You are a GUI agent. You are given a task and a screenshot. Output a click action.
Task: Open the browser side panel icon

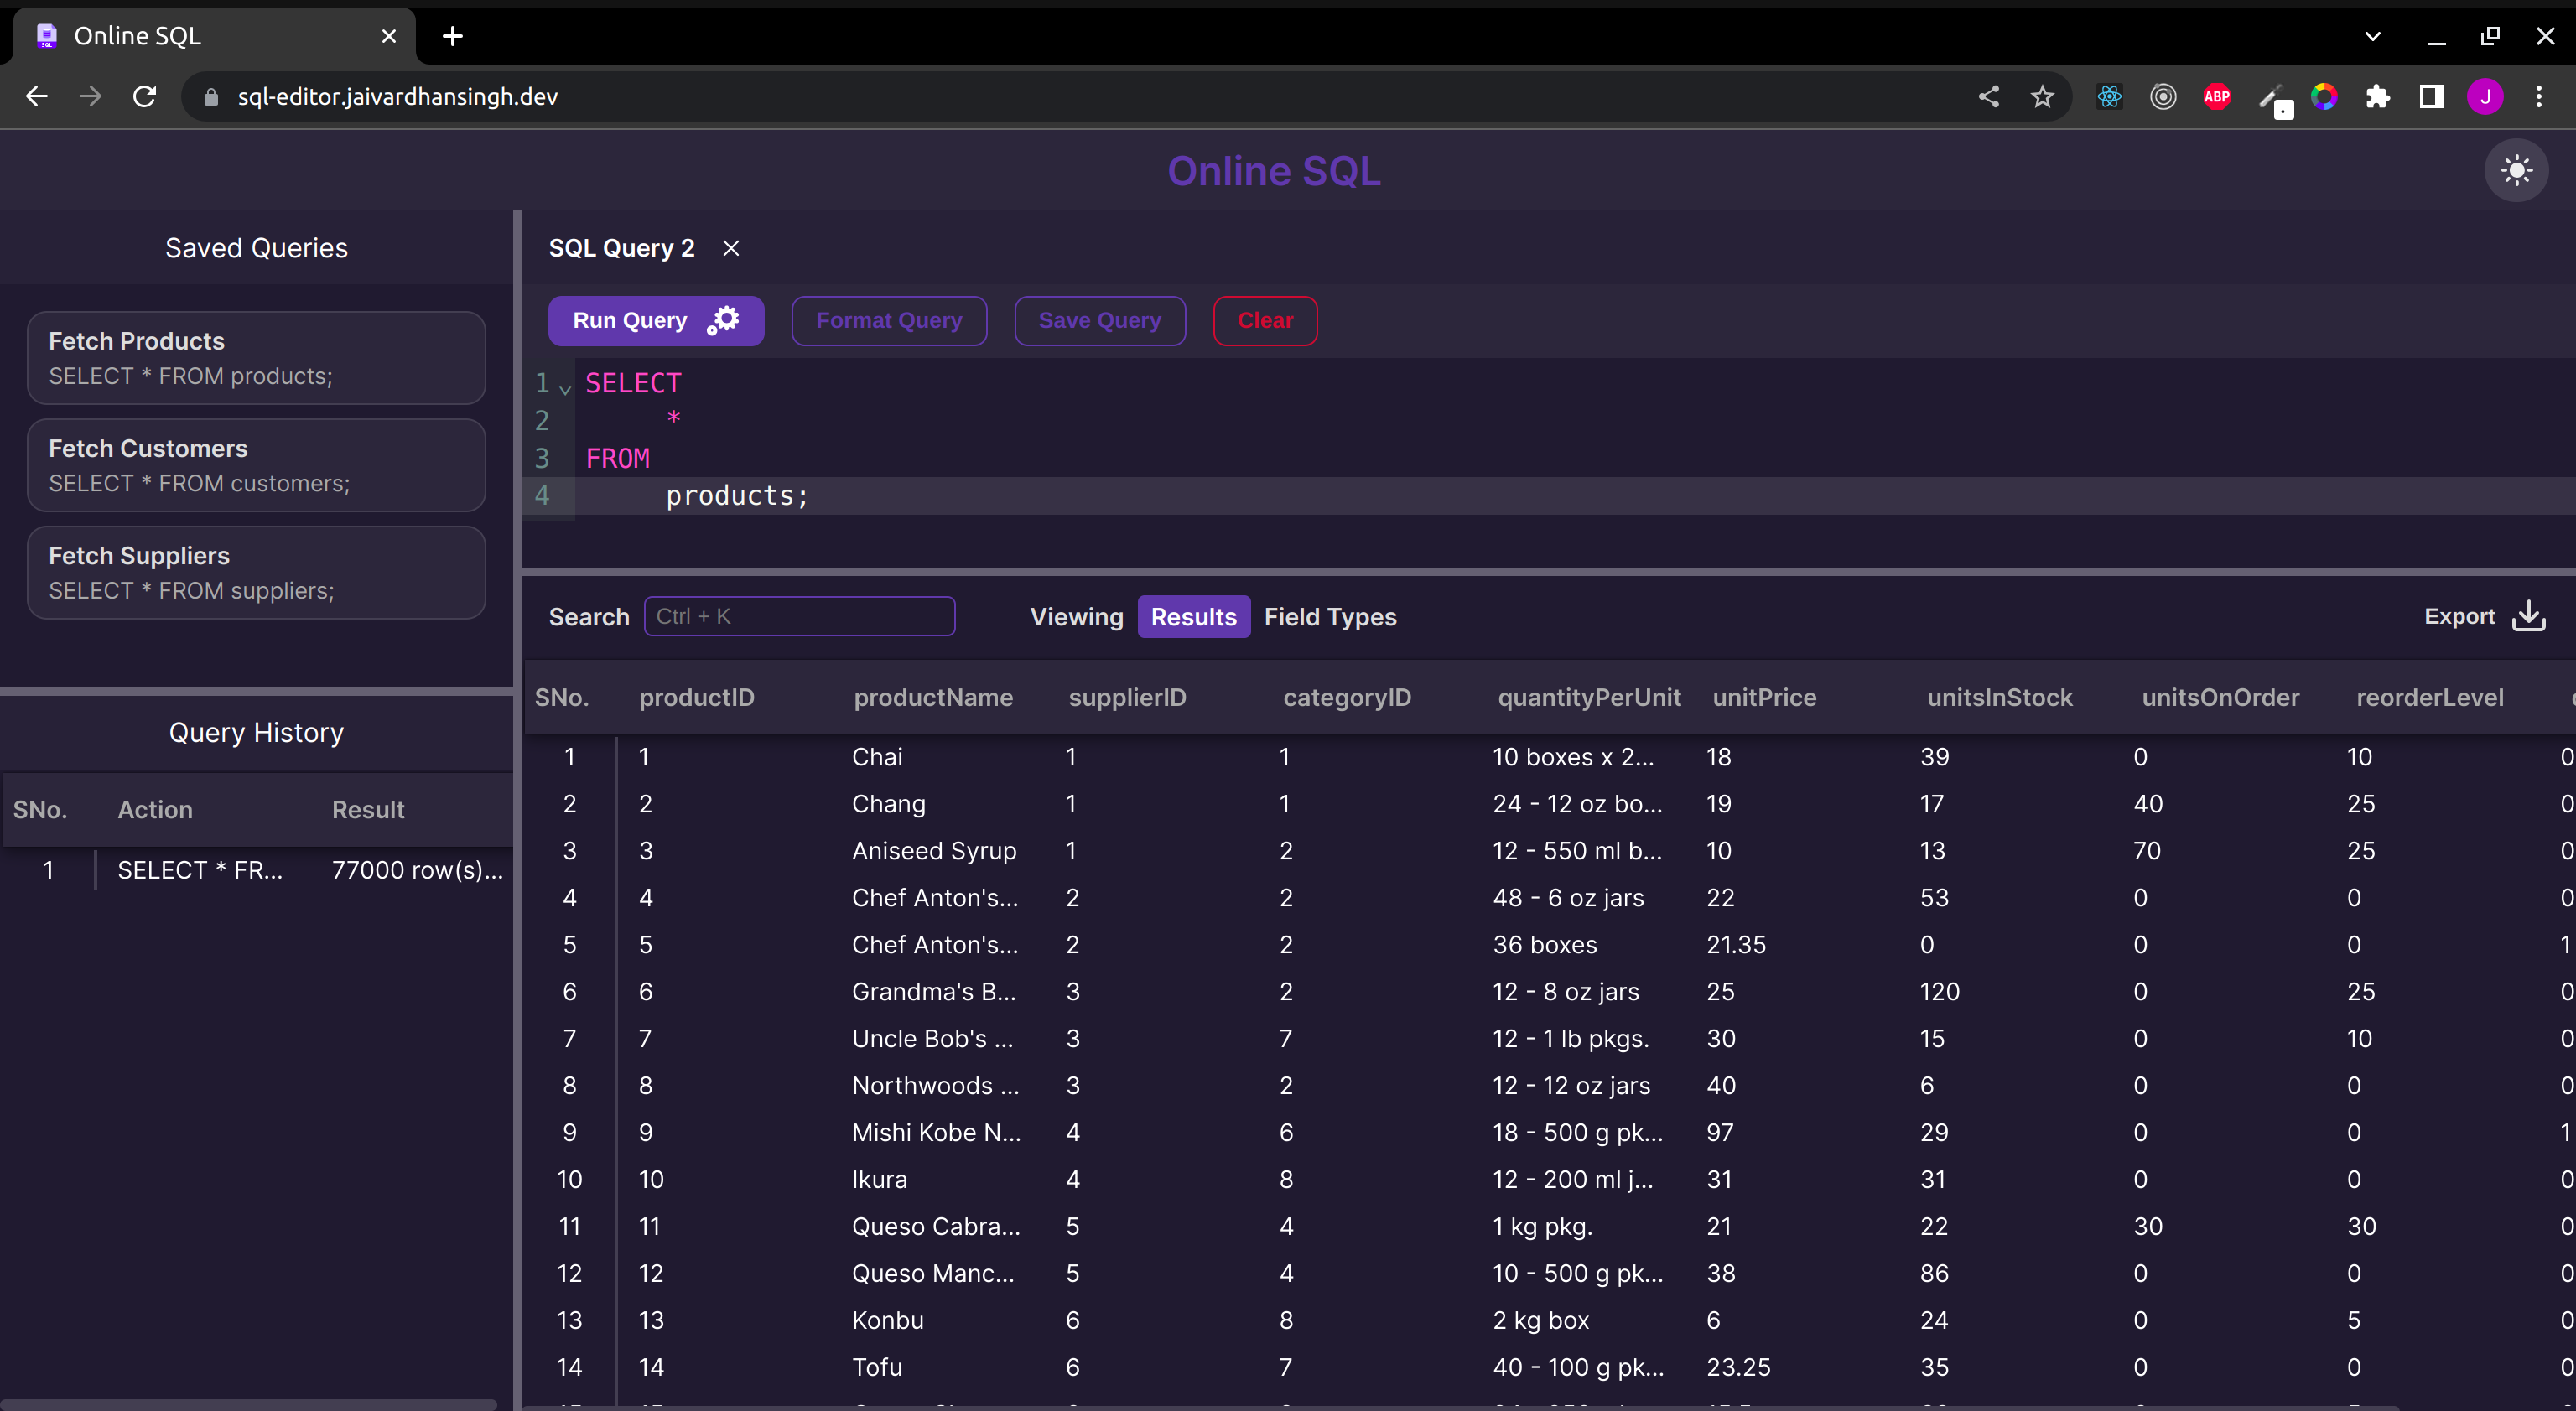click(2431, 97)
